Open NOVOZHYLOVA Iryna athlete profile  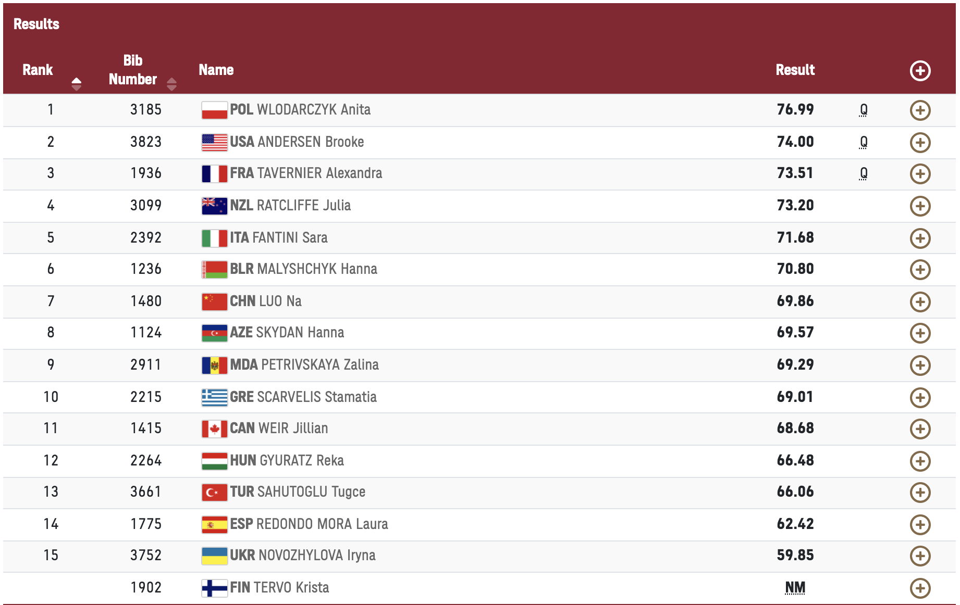click(317, 556)
